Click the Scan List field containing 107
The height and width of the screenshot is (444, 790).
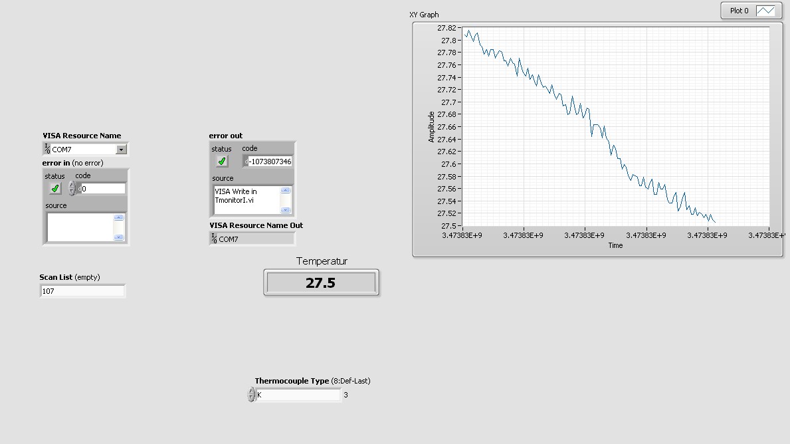[x=82, y=290]
